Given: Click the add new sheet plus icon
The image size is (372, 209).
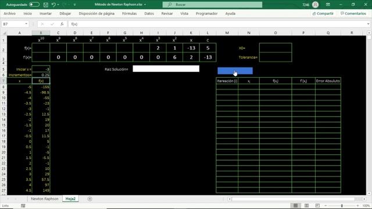Looking at the screenshot, I should (x=90, y=199).
